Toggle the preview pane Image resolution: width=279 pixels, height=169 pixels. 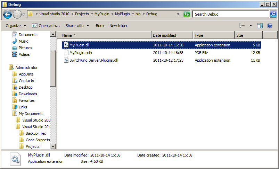260,26
